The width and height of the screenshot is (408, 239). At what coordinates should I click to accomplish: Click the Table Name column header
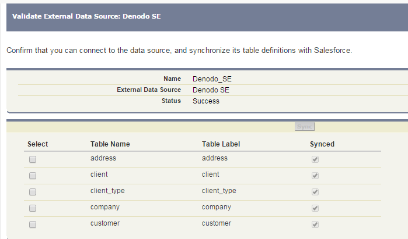110,144
